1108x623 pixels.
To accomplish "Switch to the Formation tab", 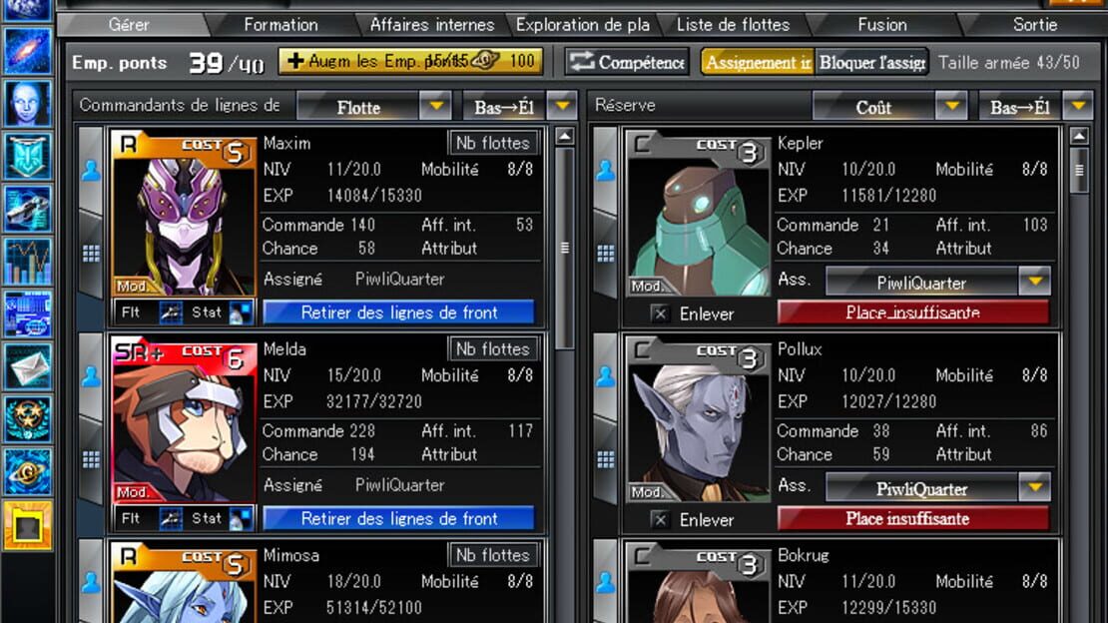I will [281, 25].
